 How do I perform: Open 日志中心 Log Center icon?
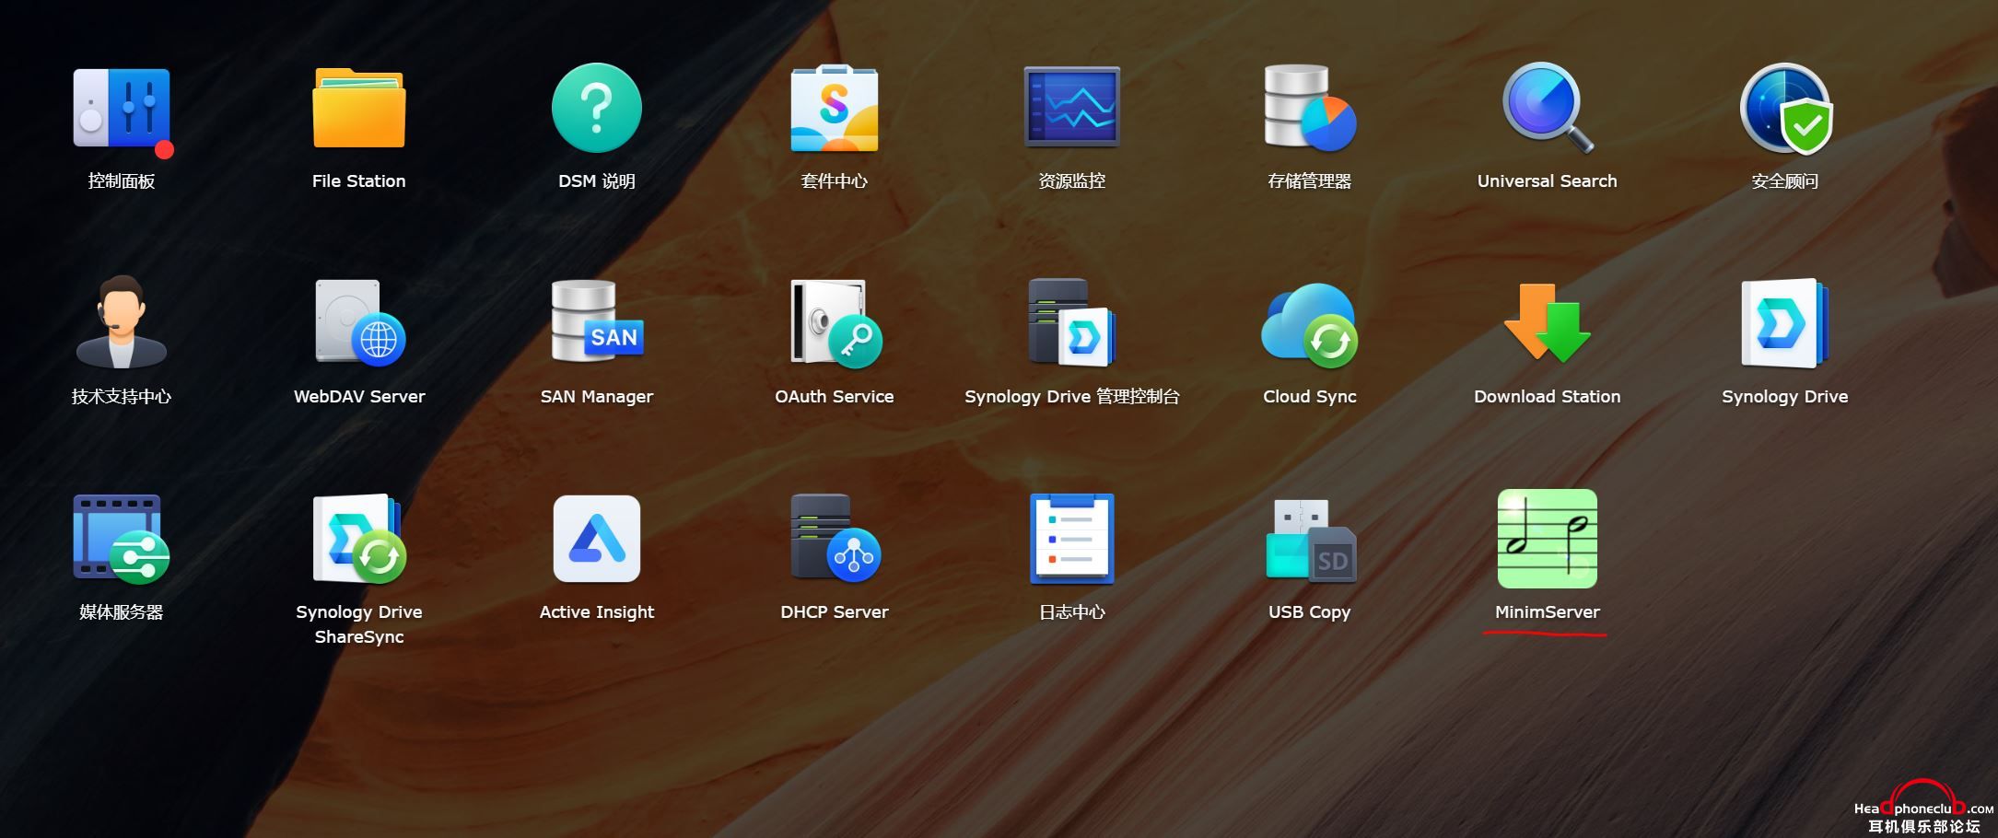[1072, 539]
